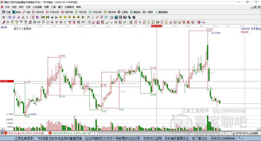Click the 2023-03-24 date marker
The width and height of the screenshot is (261, 141).
click(x=156, y=26)
